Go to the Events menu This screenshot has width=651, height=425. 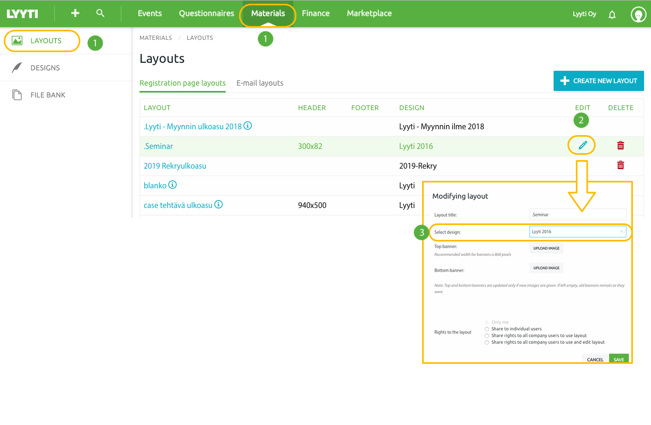pos(150,13)
